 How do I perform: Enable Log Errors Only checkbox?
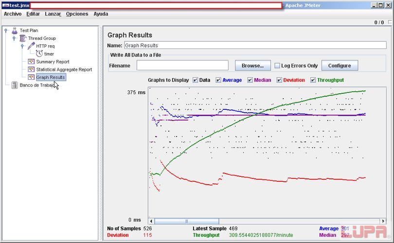coord(277,66)
